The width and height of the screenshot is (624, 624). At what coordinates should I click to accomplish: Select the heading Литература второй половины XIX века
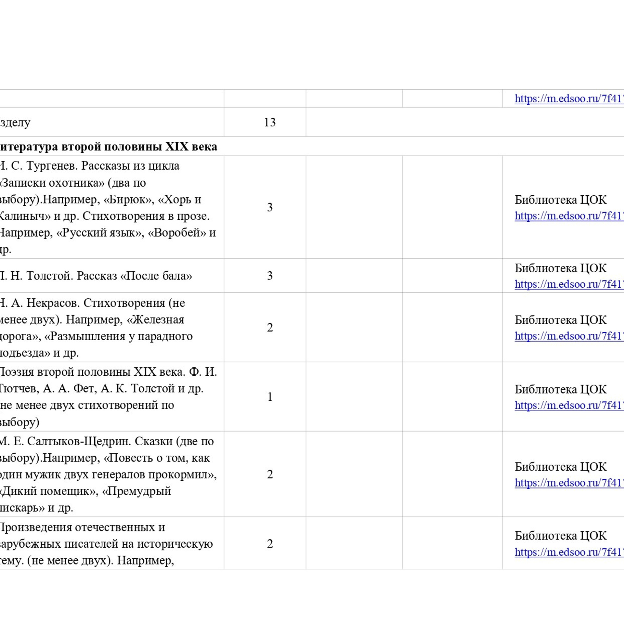tap(107, 147)
